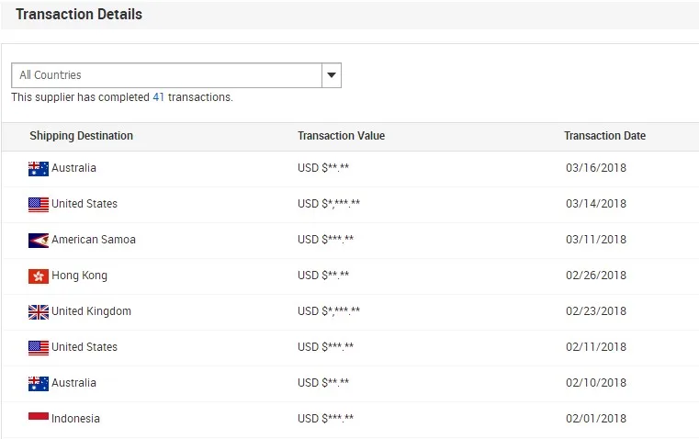Select the Hong Kong destination text

pos(79,276)
